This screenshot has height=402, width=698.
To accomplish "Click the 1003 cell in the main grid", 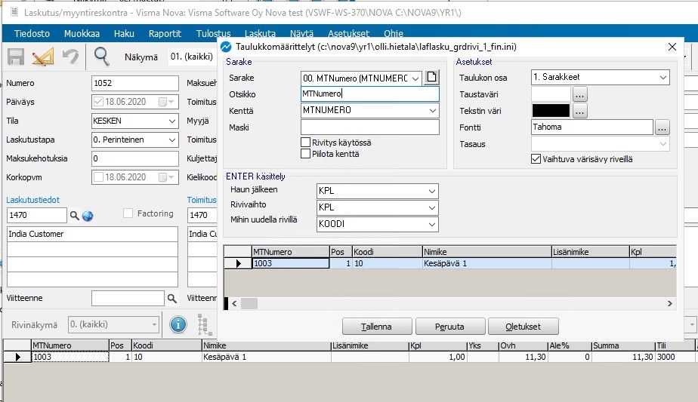I will [x=70, y=357].
